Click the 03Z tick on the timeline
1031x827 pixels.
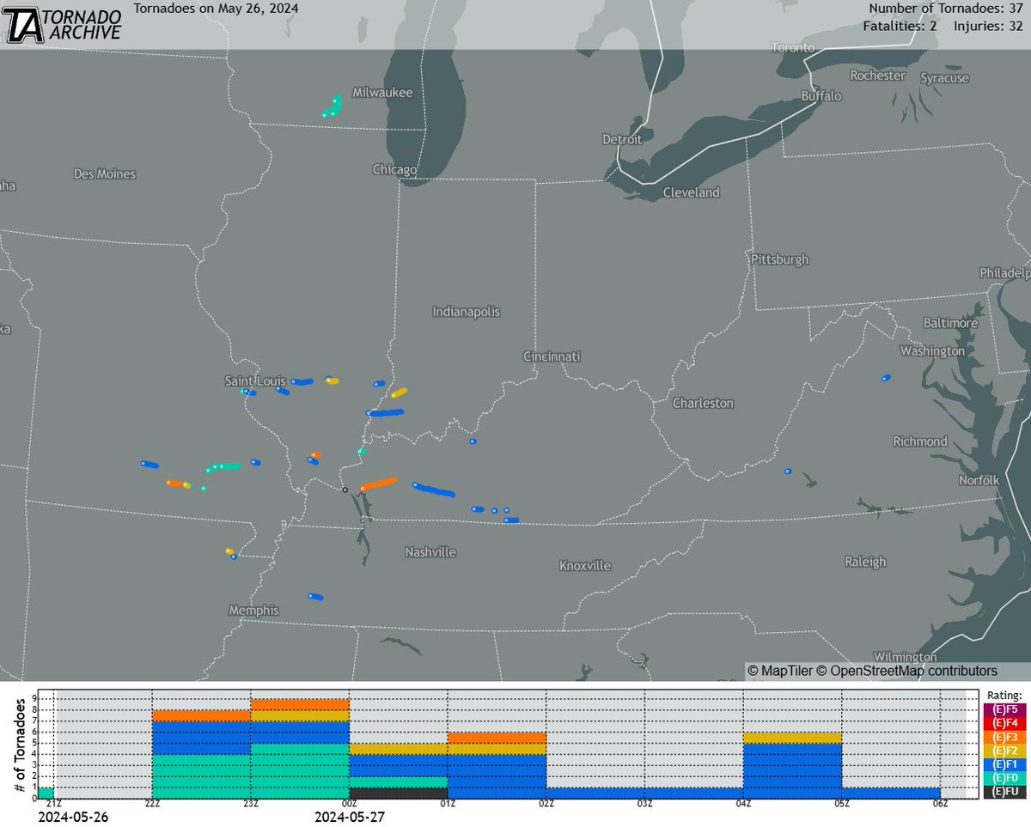645,806
